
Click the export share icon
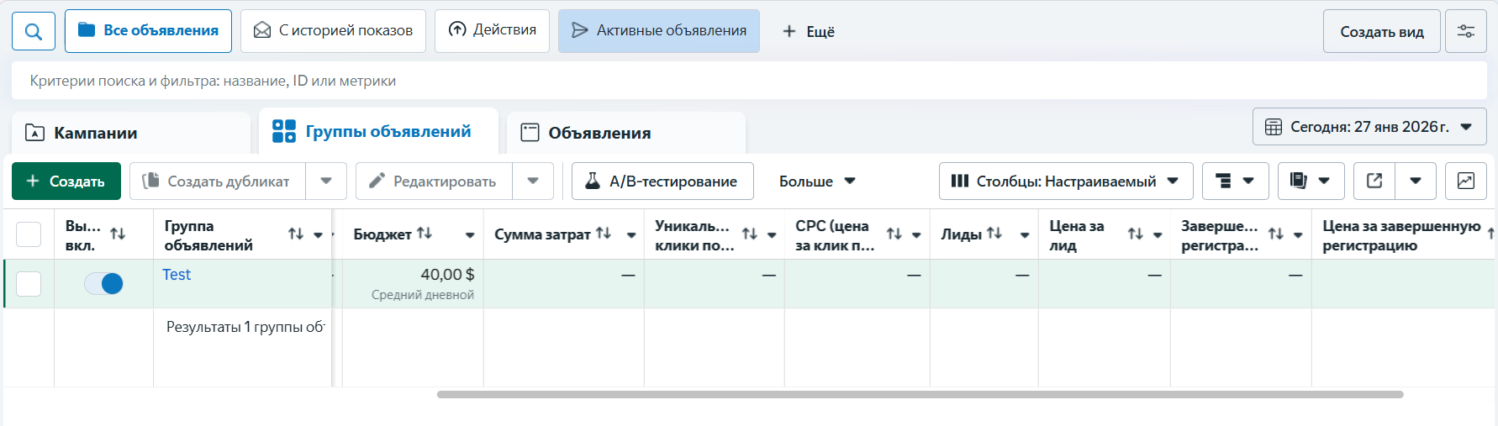click(1374, 181)
